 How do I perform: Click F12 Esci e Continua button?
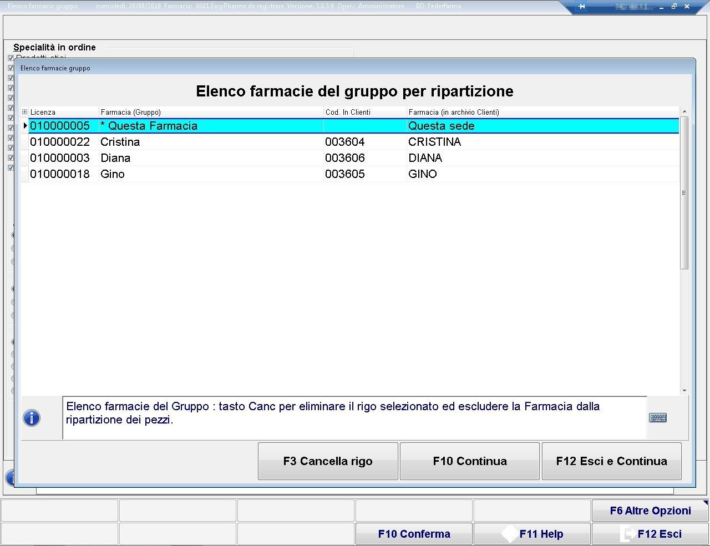611,461
